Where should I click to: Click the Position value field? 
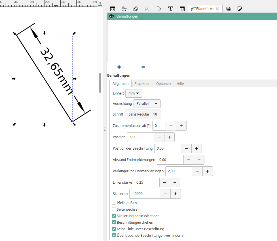click(140, 137)
